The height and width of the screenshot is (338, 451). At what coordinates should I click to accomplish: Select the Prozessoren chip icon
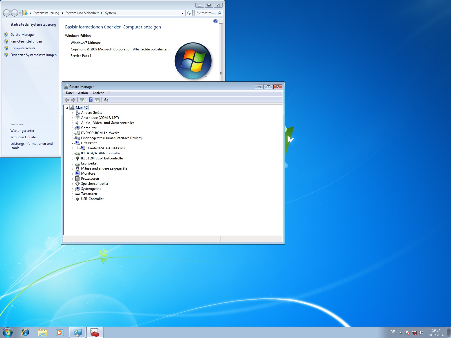coord(78,179)
